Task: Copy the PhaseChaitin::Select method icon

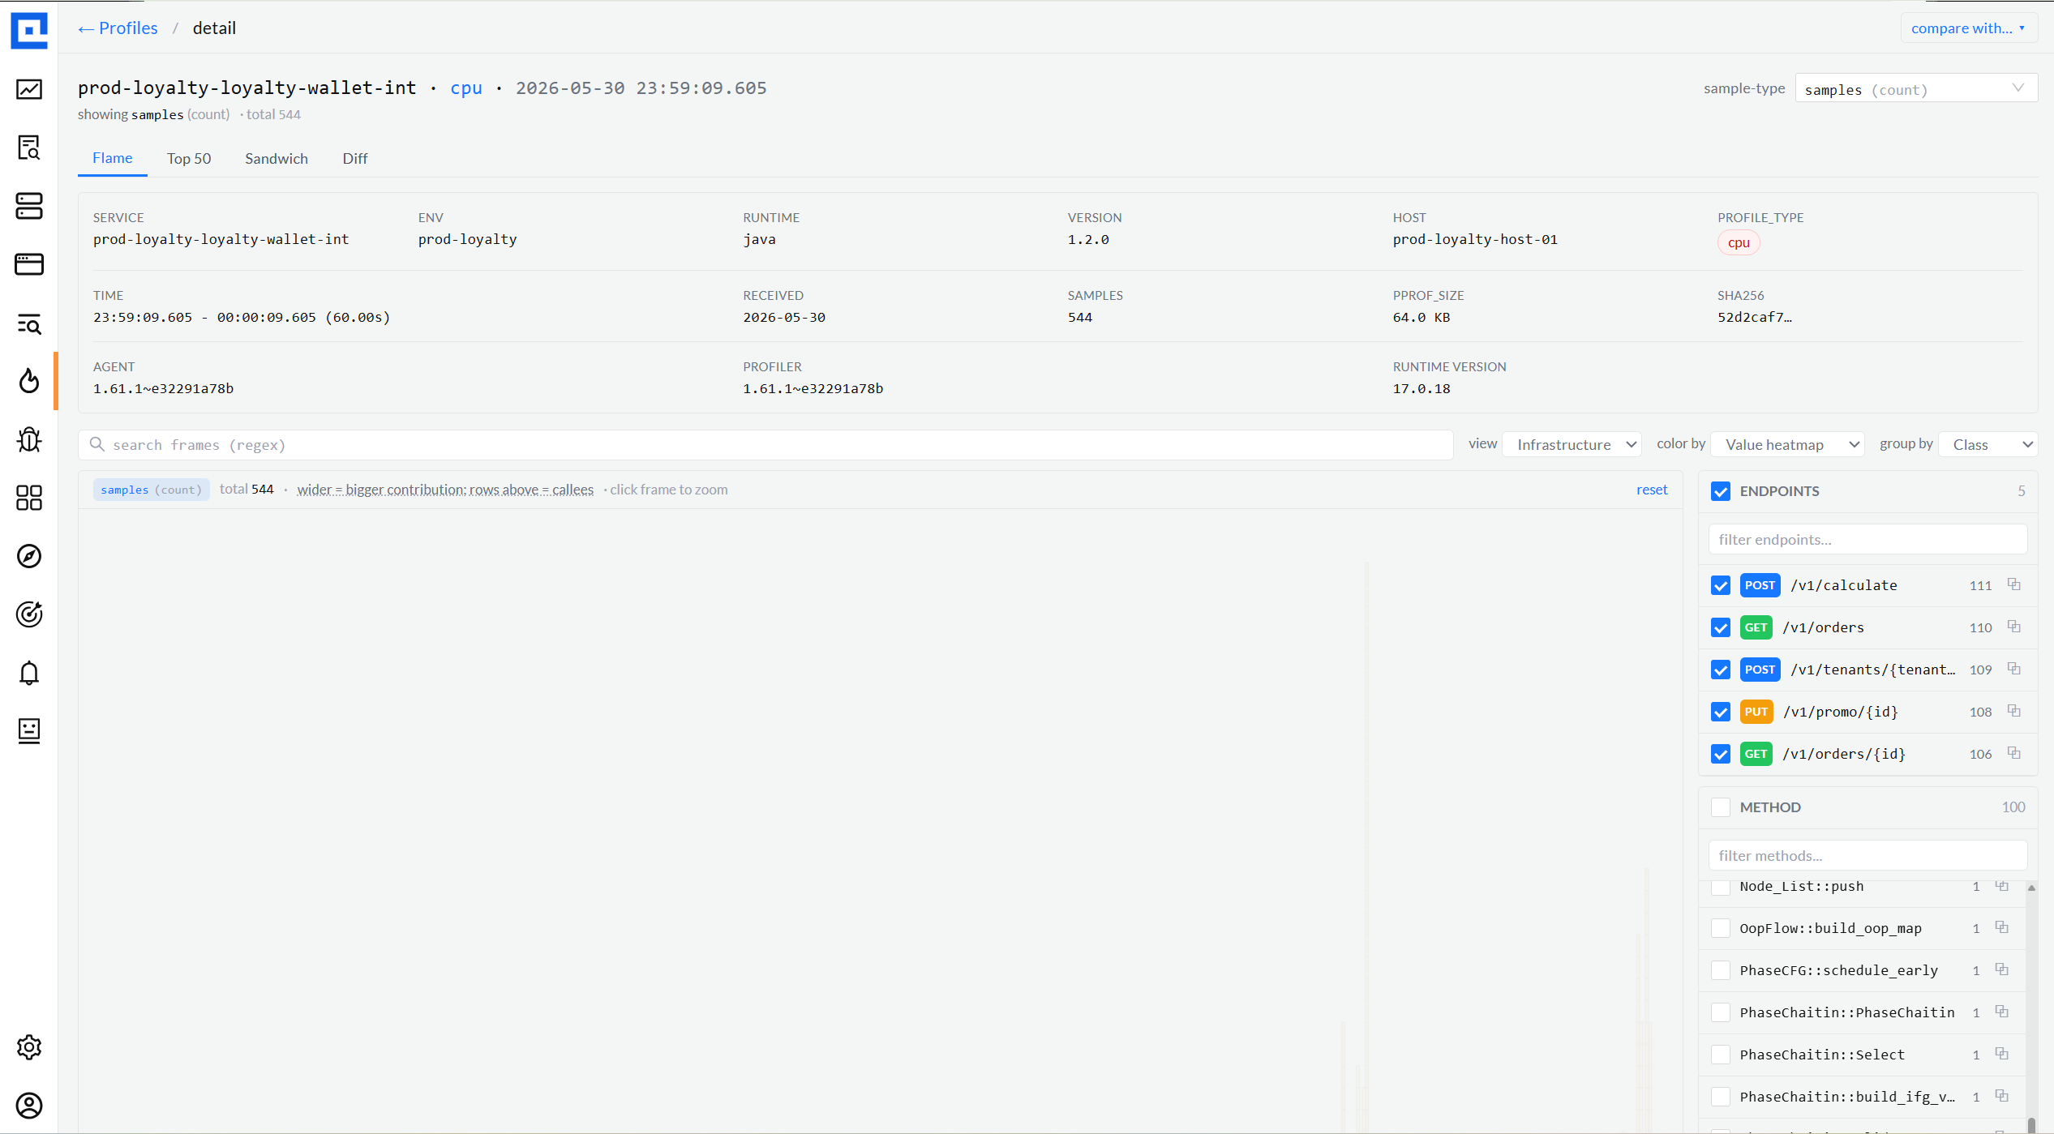Action: [x=2002, y=1054]
